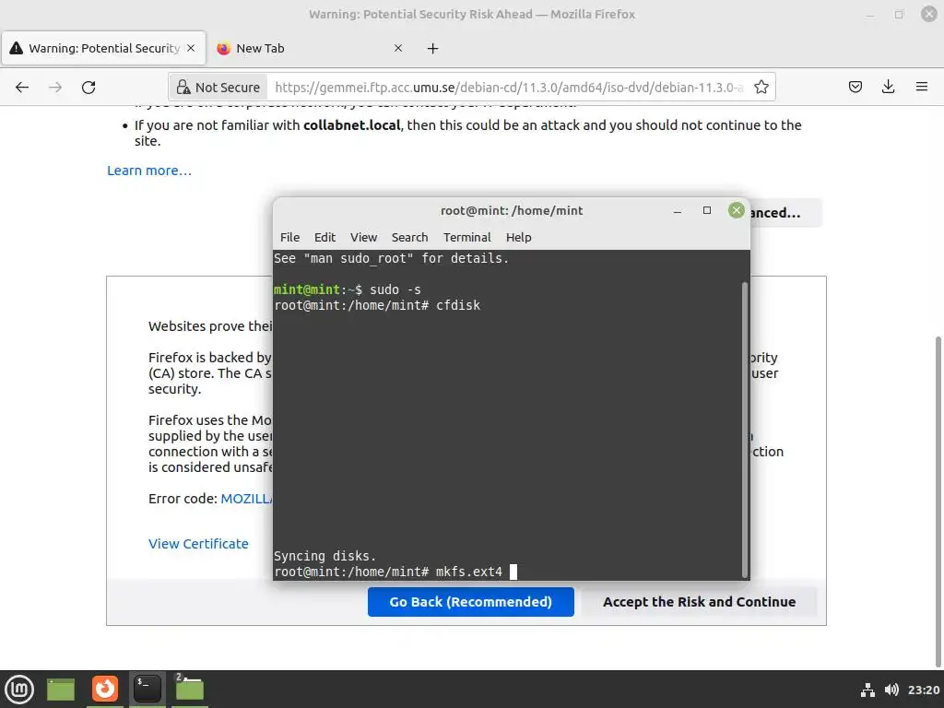Click the Not Secure lock icon
This screenshot has width=944, height=708.
tap(183, 88)
